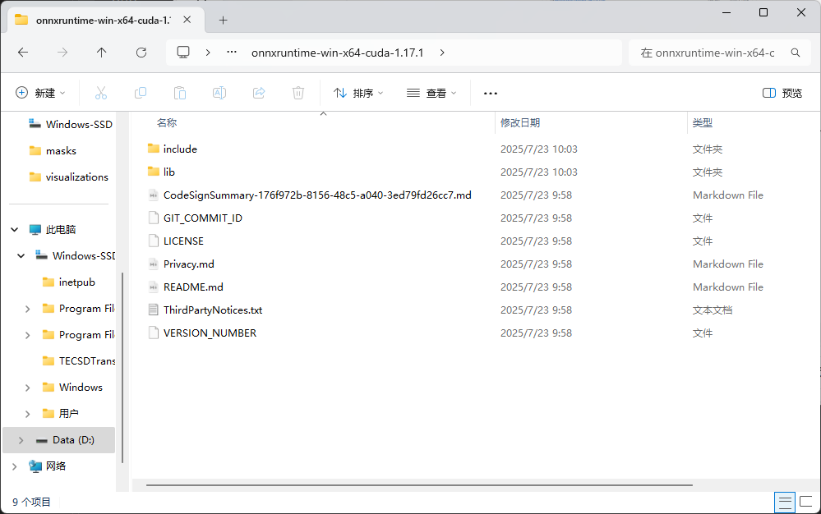Expand breadcrumb chevron after onnxruntime-win-x64-cuda-1.17.1
Viewport: 821px width, 514px height.
coord(442,53)
